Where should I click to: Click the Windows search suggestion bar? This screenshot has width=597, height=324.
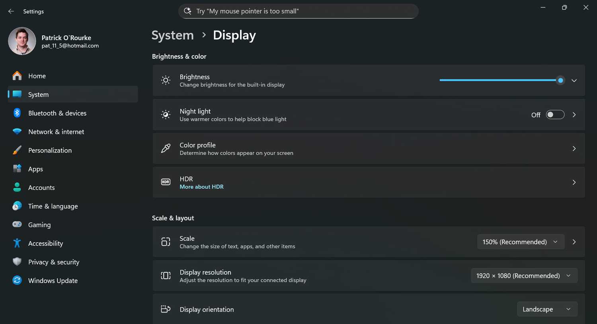click(298, 11)
